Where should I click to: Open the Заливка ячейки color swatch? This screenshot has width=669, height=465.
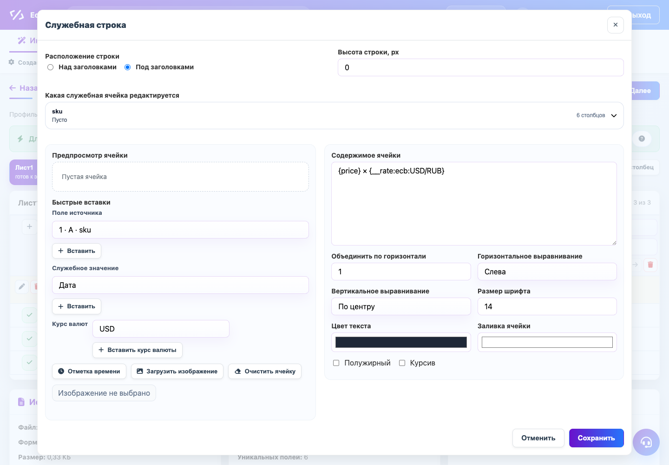(547, 342)
